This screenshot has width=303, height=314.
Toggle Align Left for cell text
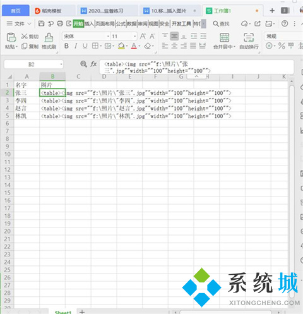165,45
